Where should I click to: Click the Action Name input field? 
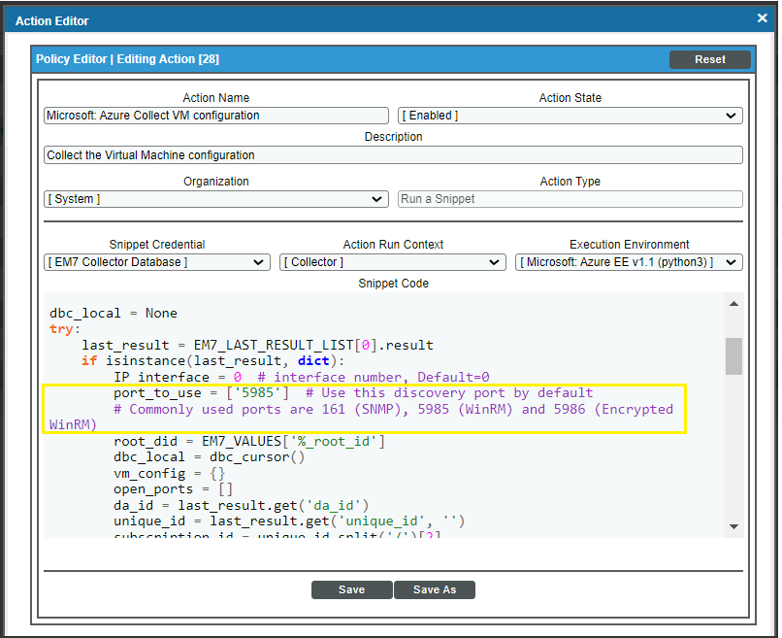(x=216, y=116)
